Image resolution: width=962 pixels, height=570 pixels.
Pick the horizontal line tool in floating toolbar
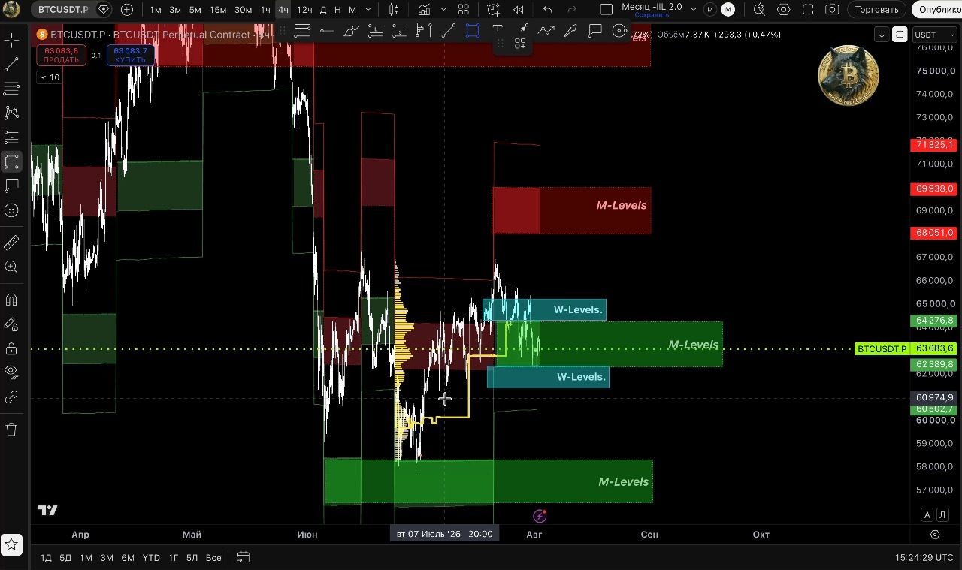[326, 31]
